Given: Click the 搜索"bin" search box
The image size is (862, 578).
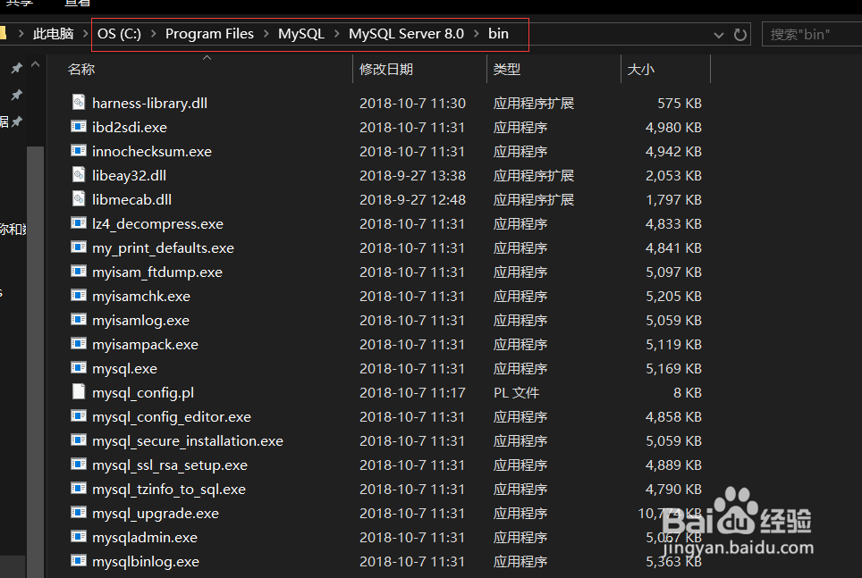Looking at the screenshot, I should 811,35.
